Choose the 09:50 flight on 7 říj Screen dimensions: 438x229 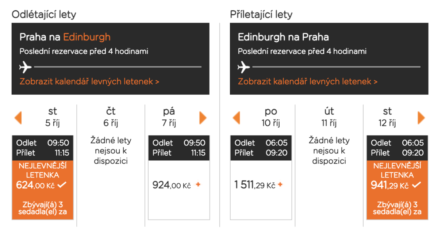click(179, 148)
